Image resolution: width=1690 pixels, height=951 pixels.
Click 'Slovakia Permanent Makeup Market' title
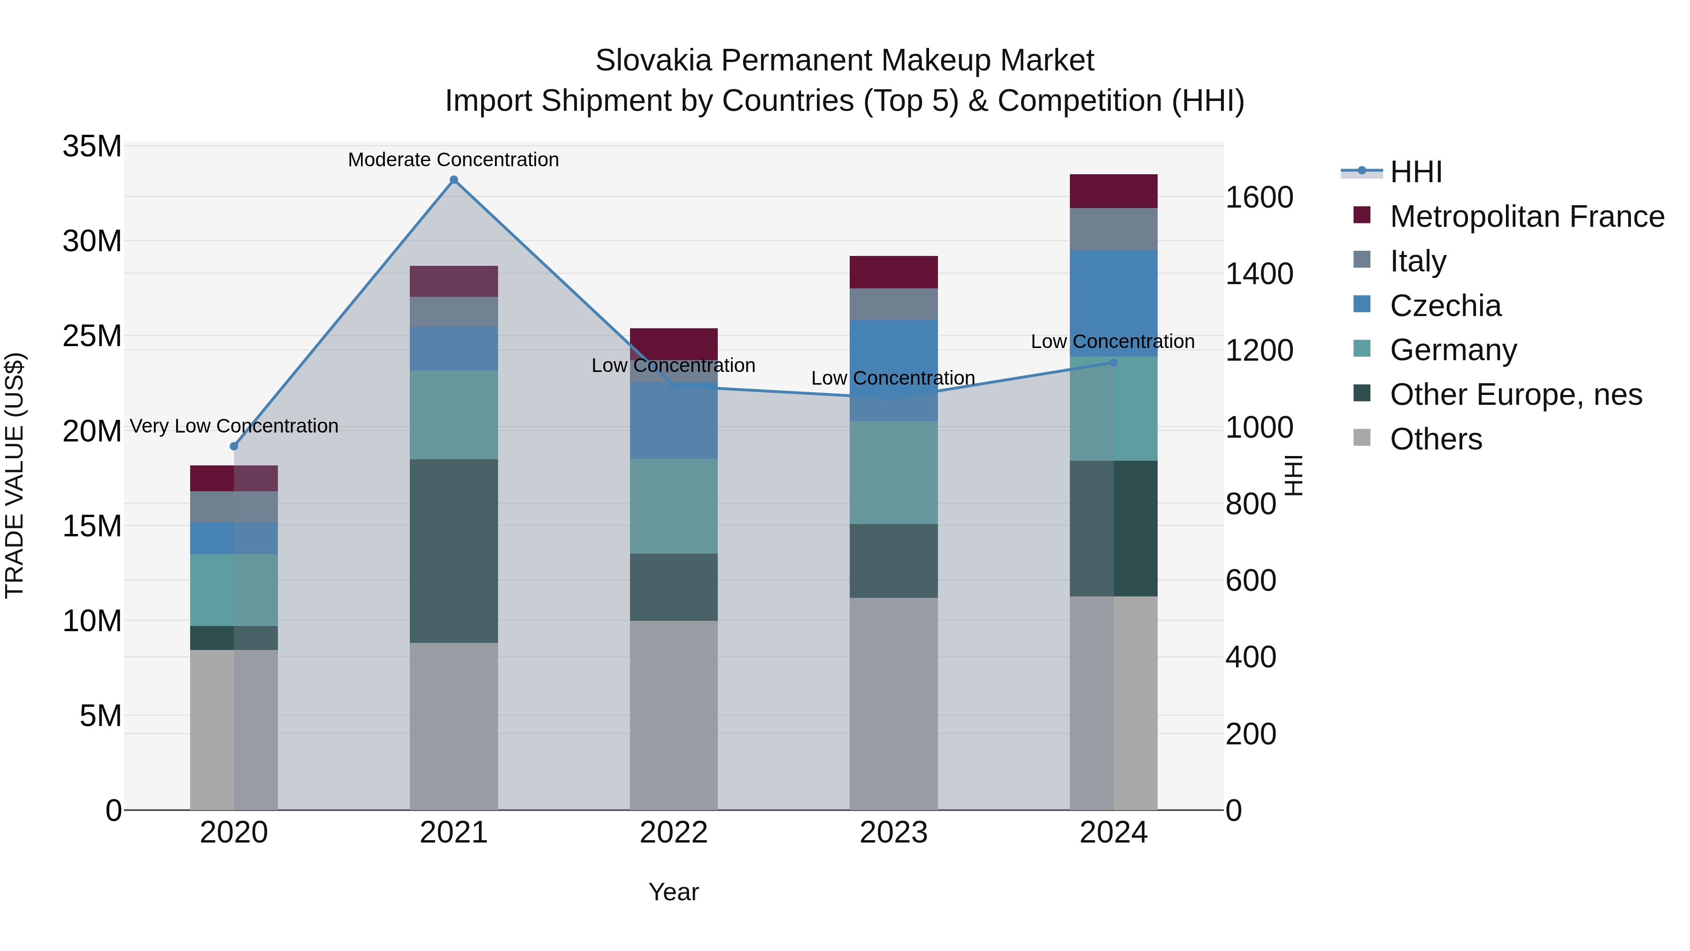(x=845, y=61)
